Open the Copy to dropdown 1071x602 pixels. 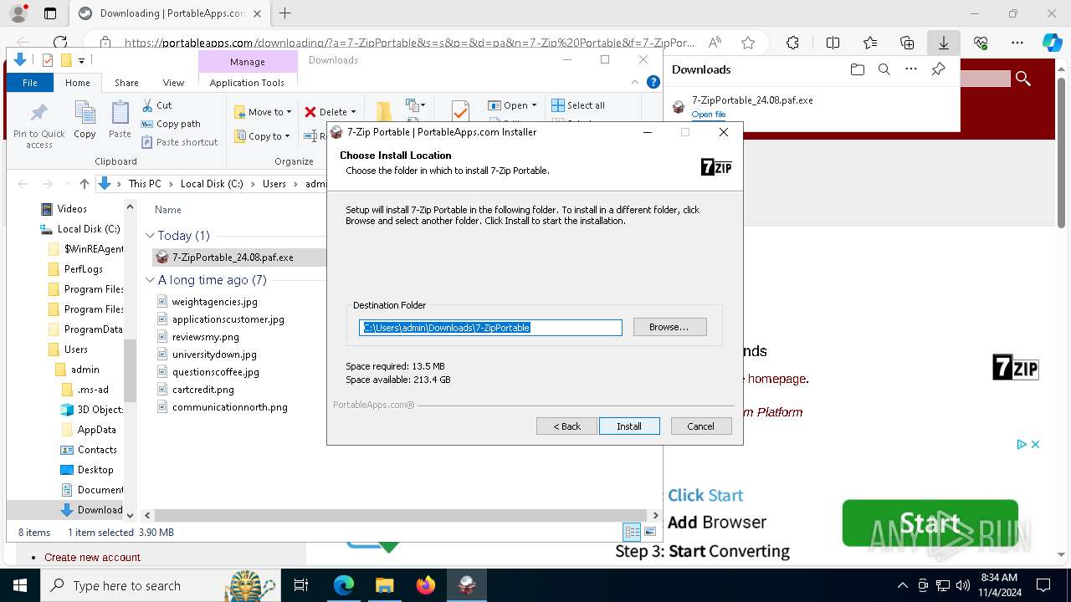click(262, 136)
